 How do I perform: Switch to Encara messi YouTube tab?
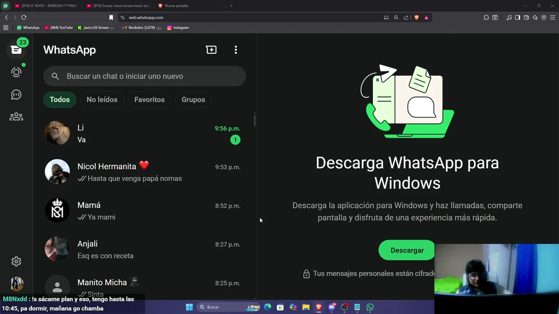pos(118,6)
